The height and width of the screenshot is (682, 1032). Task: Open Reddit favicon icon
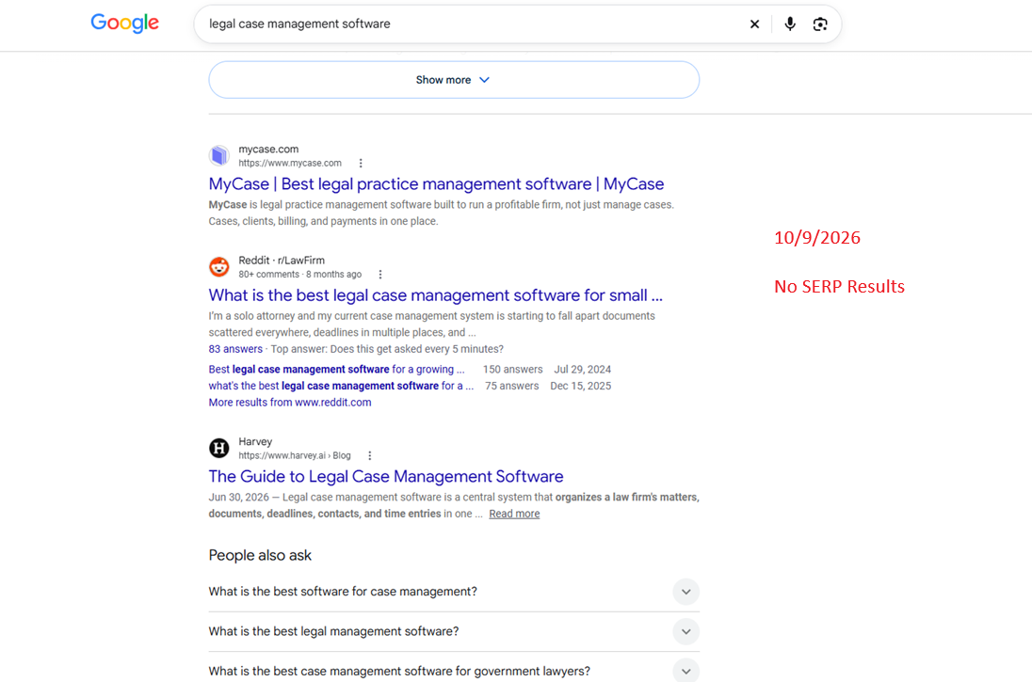(x=219, y=267)
